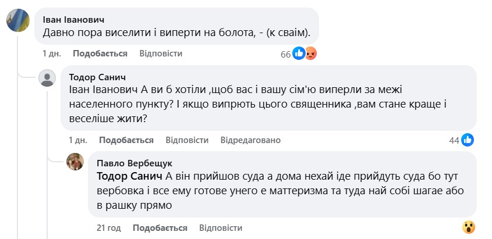Like Іван Іванович's comment via Подобається

[x=100, y=53]
